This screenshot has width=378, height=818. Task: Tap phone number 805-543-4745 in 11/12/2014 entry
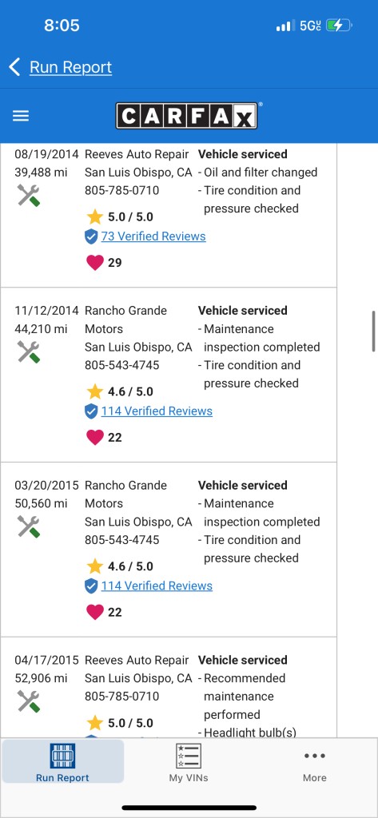click(x=122, y=365)
